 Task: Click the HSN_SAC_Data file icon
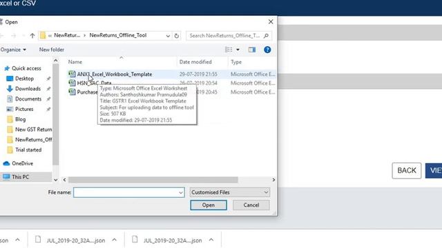pyautogui.click(x=72, y=83)
